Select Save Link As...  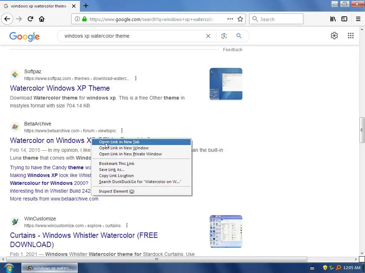pos(141,170)
